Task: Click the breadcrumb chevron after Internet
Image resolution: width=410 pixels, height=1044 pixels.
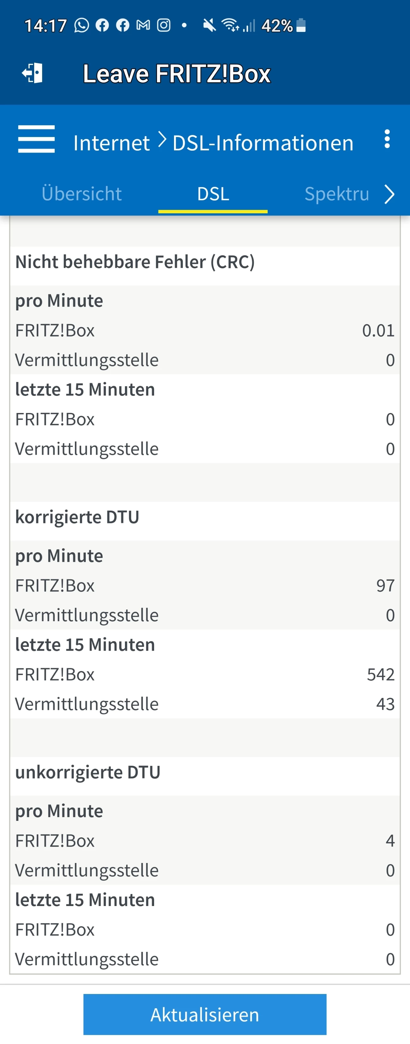Action: pyautogui.click(x=162, y=140)
